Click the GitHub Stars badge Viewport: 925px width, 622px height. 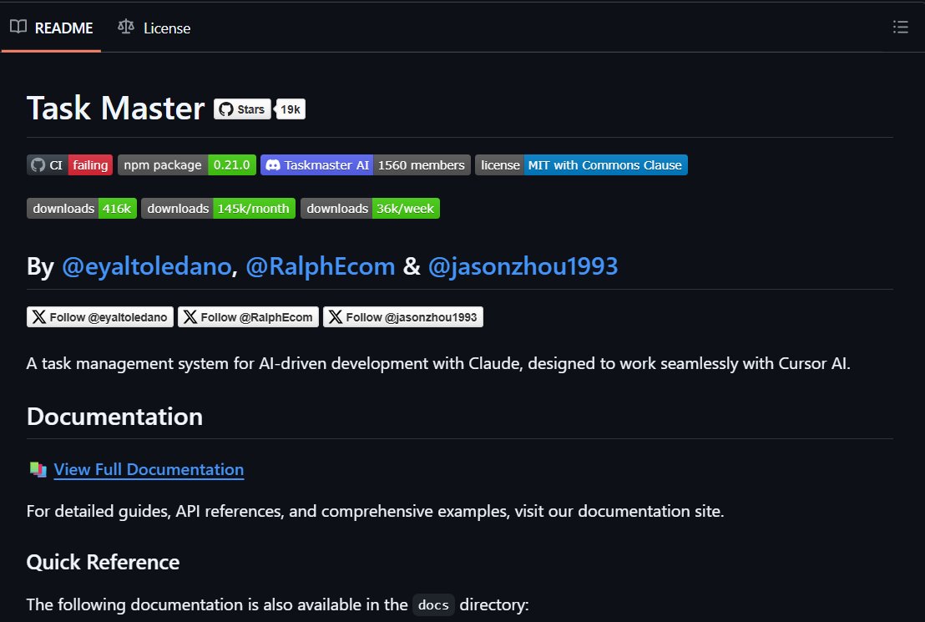pyautogui.click(x=242, y=109)
